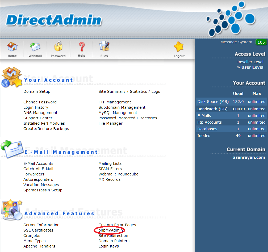Viewport: 268px width, 252px height.
Task: Open SSL Certificates
Action: click(38, 230)
